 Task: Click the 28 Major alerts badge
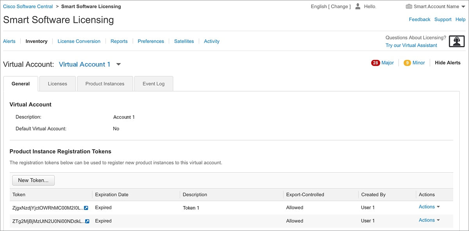[375, 62]
